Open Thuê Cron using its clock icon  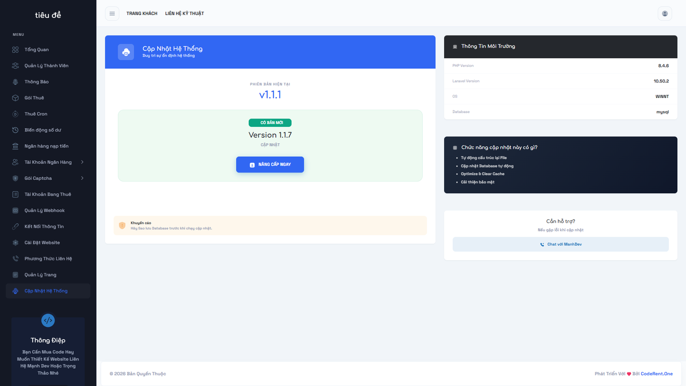point(15,114)
